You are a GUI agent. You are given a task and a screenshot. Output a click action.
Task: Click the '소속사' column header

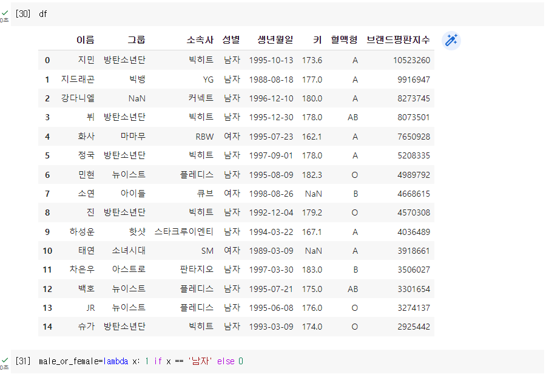200,39
